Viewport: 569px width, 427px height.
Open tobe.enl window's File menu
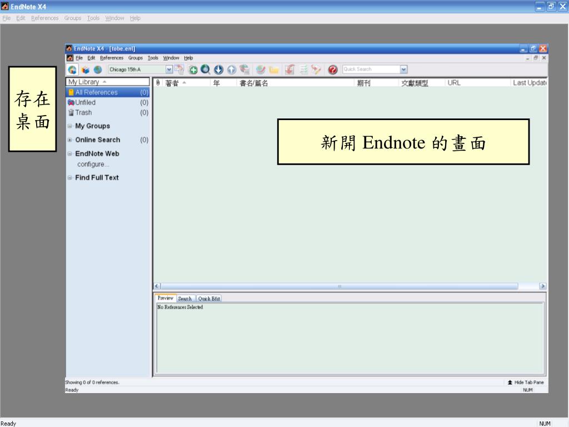(79, 58)
